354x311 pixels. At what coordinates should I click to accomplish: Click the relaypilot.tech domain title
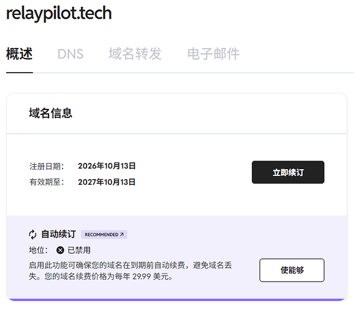point(59,13)
